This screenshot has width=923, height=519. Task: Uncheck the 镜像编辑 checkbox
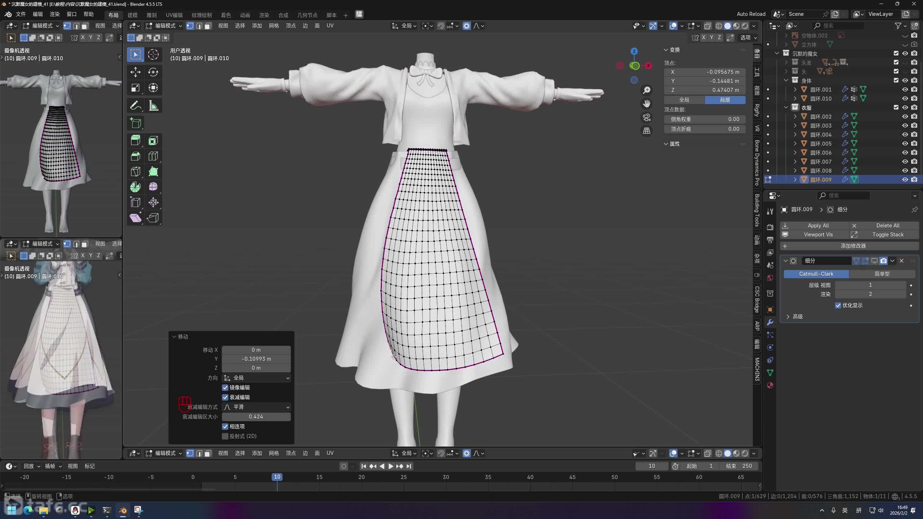pos(225,387)
